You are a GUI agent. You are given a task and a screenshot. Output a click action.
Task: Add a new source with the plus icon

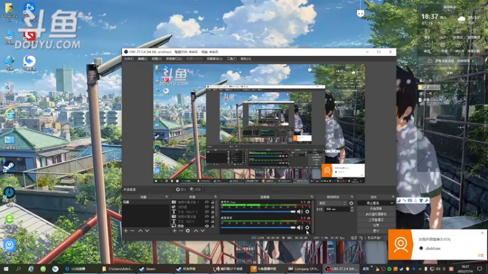(174, 231)
